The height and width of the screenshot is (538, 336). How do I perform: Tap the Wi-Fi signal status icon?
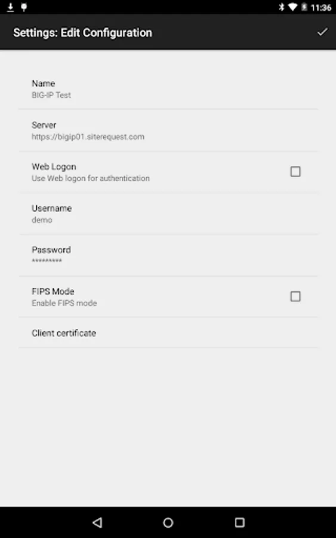[x=292, y=7]
